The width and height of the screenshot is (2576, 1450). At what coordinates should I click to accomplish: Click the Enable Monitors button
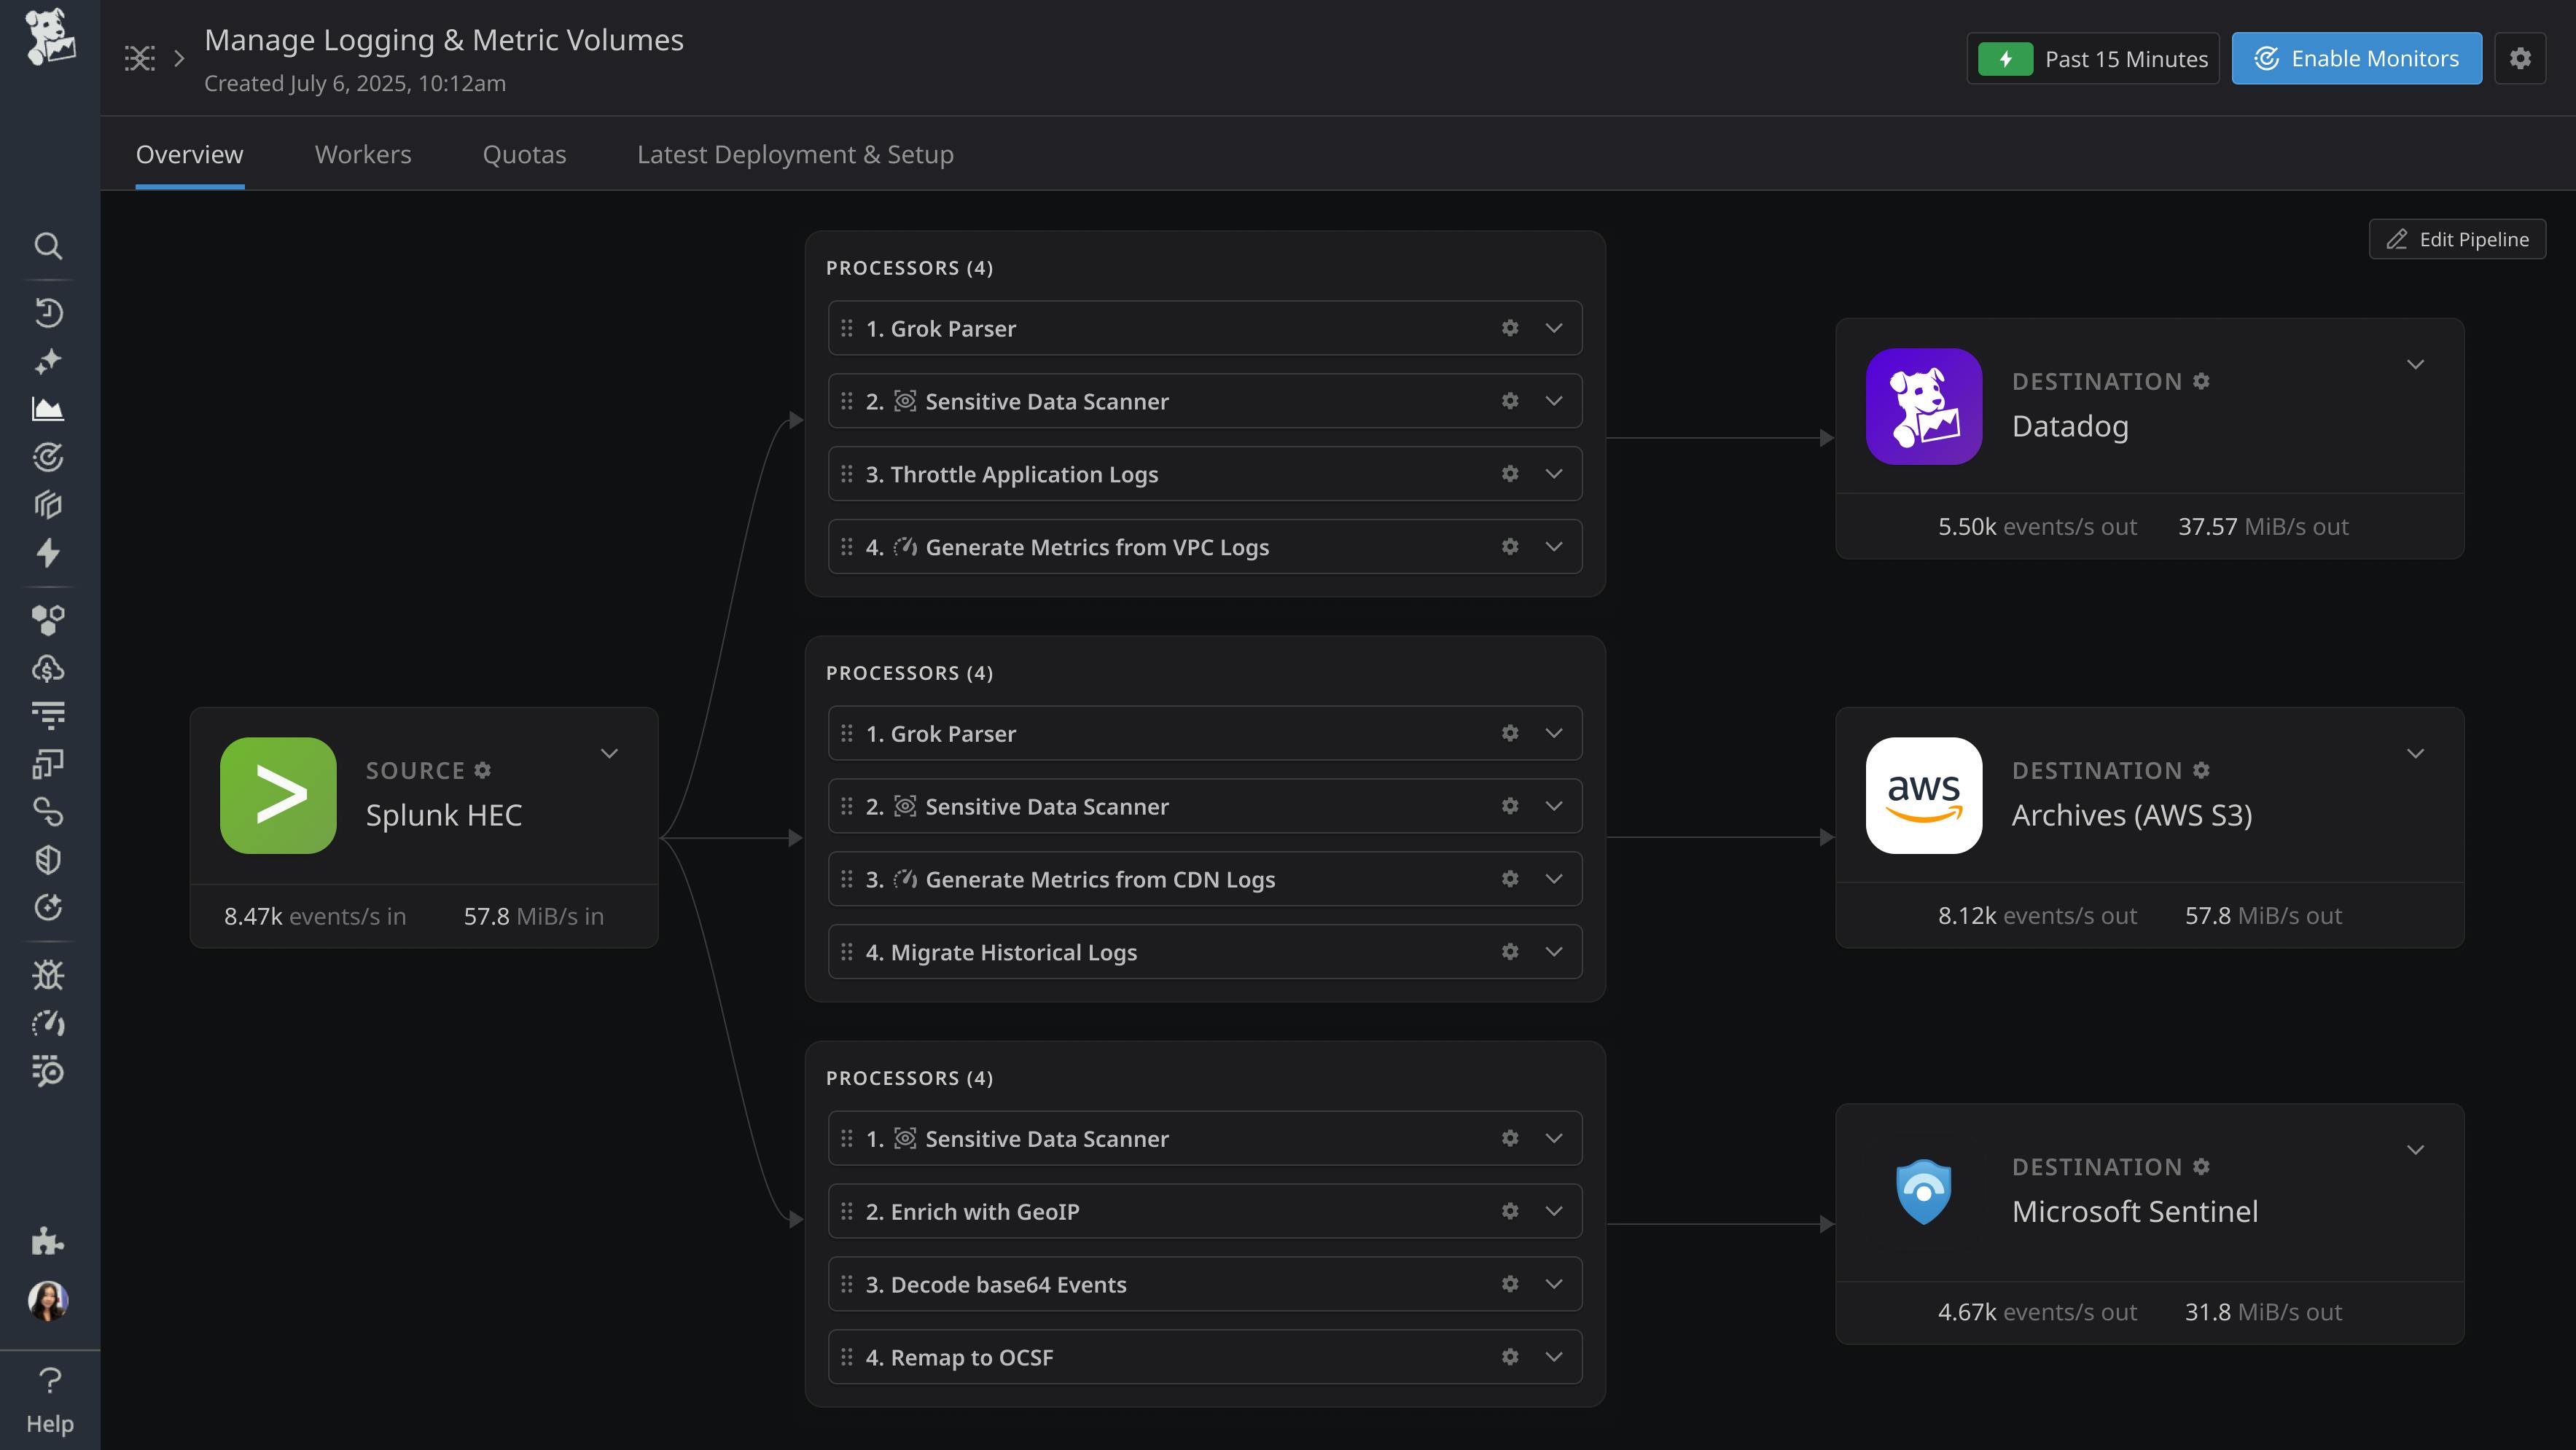[2355, 58]
